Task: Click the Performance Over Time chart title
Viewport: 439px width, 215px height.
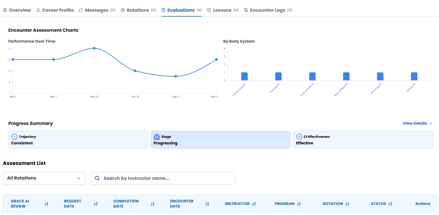Action: click(32, 41)
